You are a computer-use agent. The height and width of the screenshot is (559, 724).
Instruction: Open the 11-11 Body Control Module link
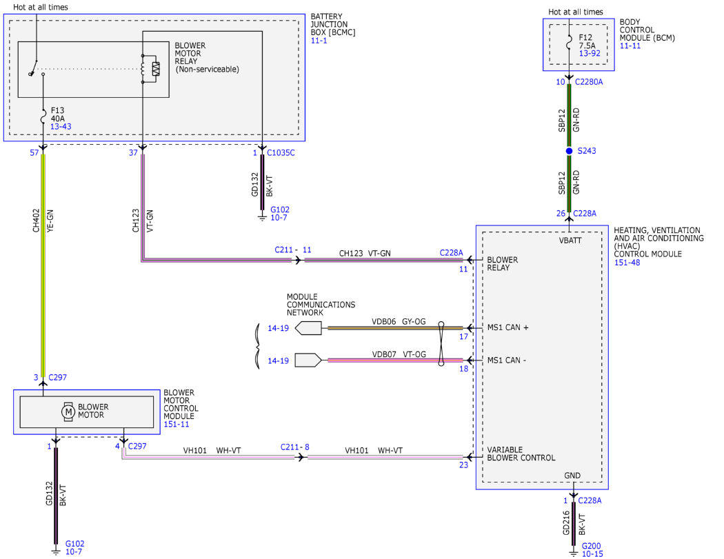(630, 45)
